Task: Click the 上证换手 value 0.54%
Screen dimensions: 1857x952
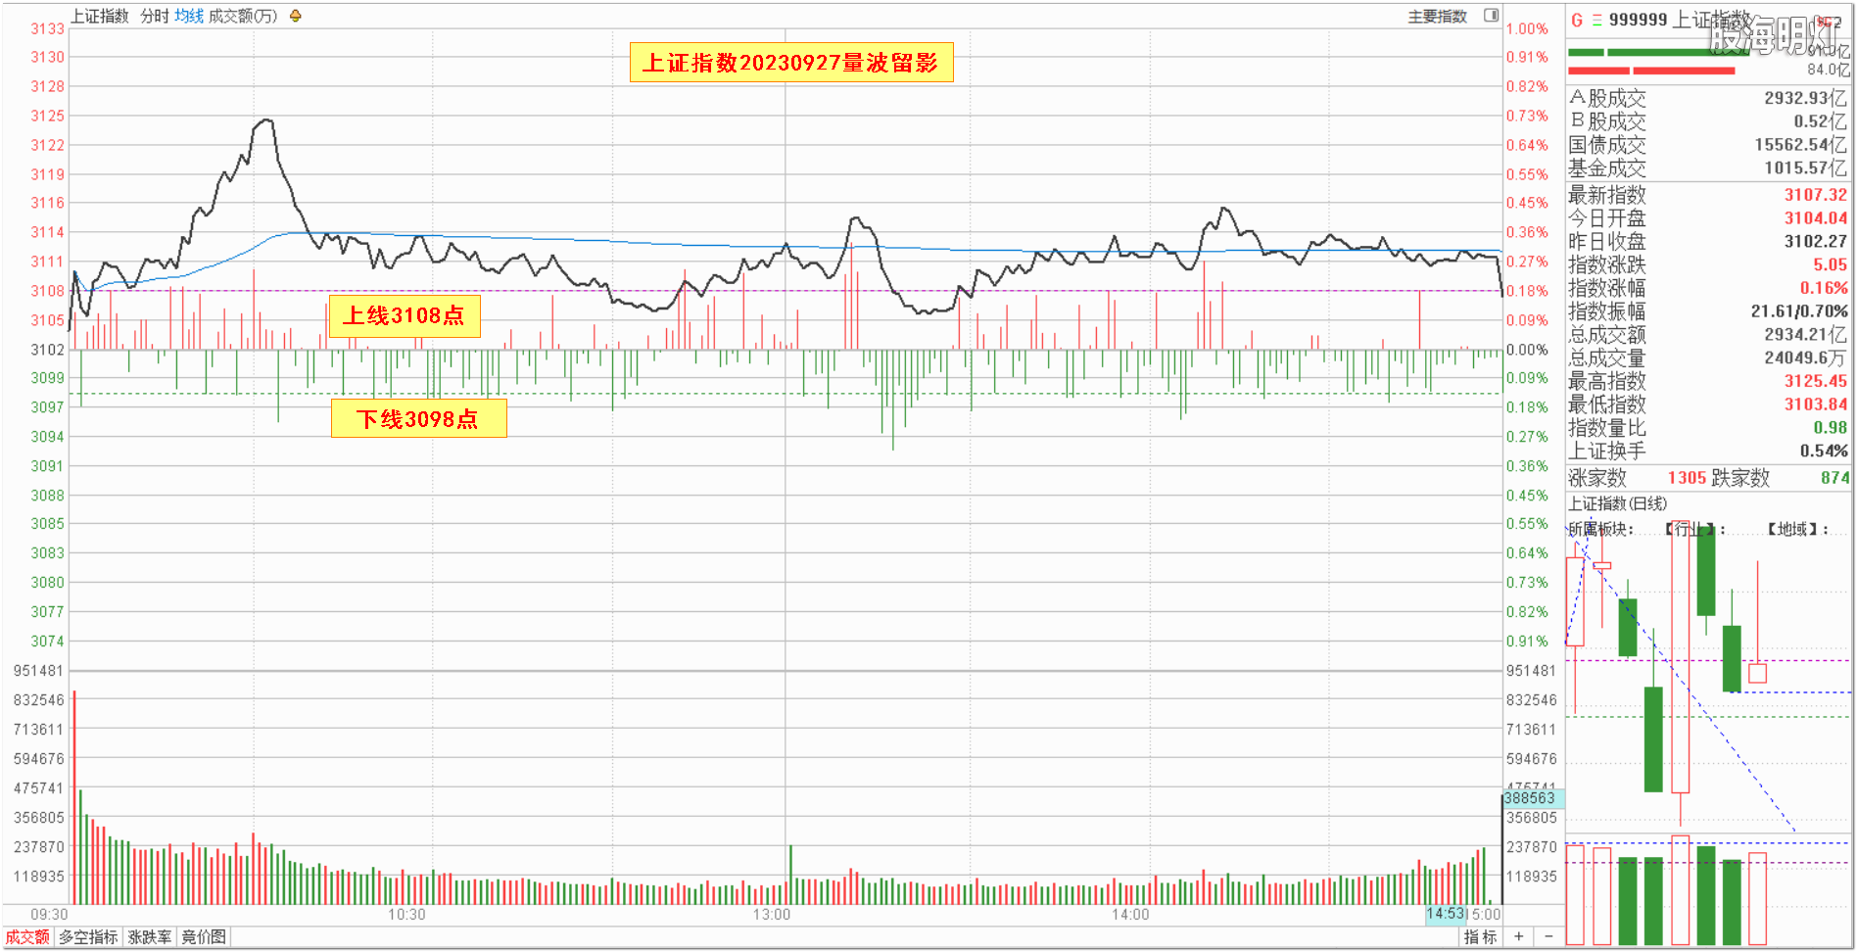Action: tap(1824, 452)
